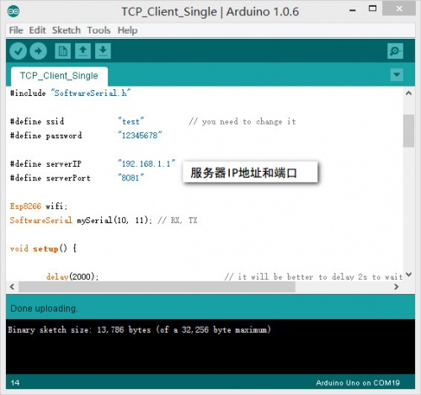Click the "Binary sketch size" console line
Screen dimensions: 421x395
tap(139, 329)
